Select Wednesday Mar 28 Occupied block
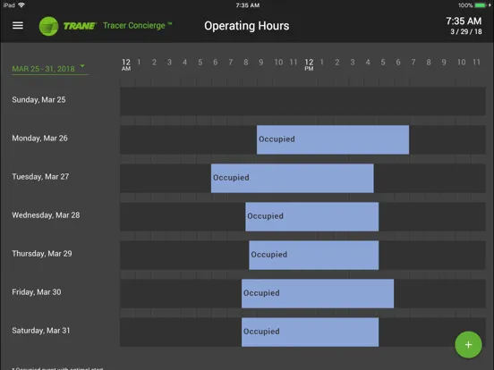Screen dimensions: 494x370 click(x=312, y=217)
